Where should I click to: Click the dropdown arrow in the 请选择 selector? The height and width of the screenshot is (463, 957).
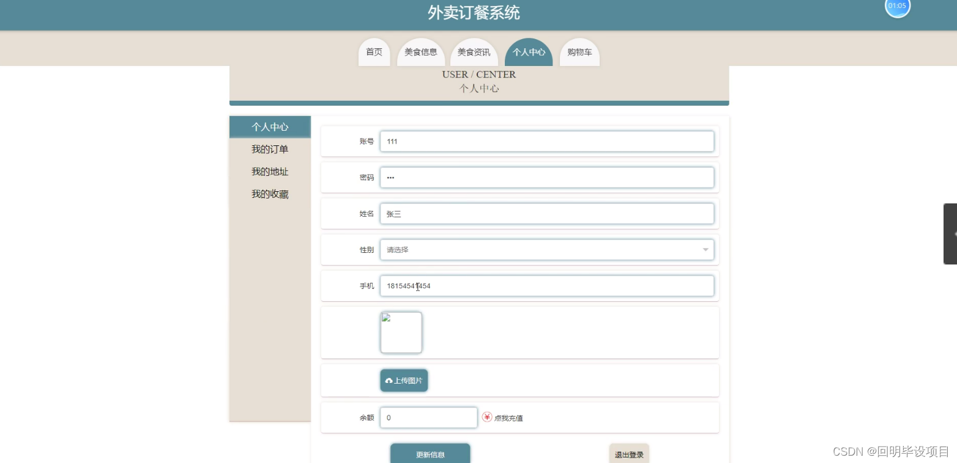[x=705, y=249]
